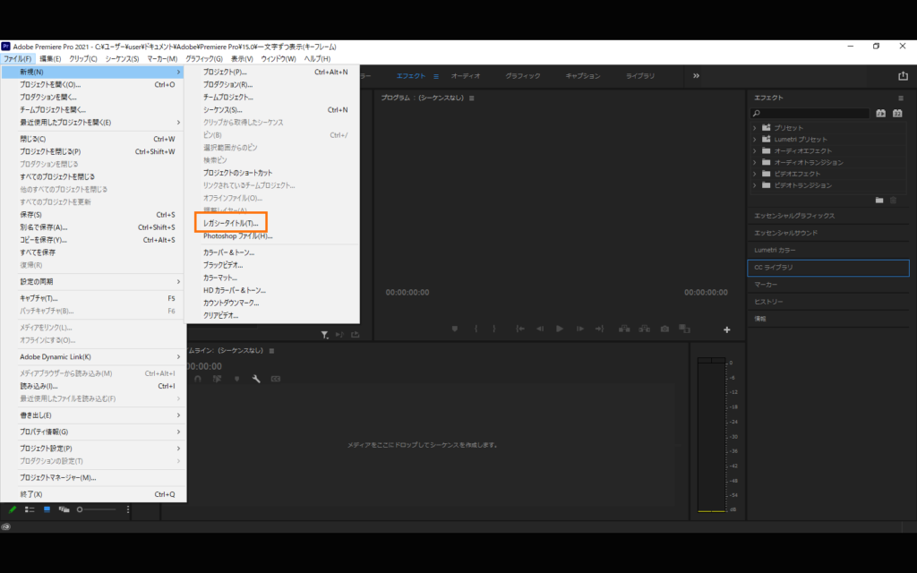Expand the オーディオエフェクト folder
This screenshot has height=573, width=917.
click(754, 150)
